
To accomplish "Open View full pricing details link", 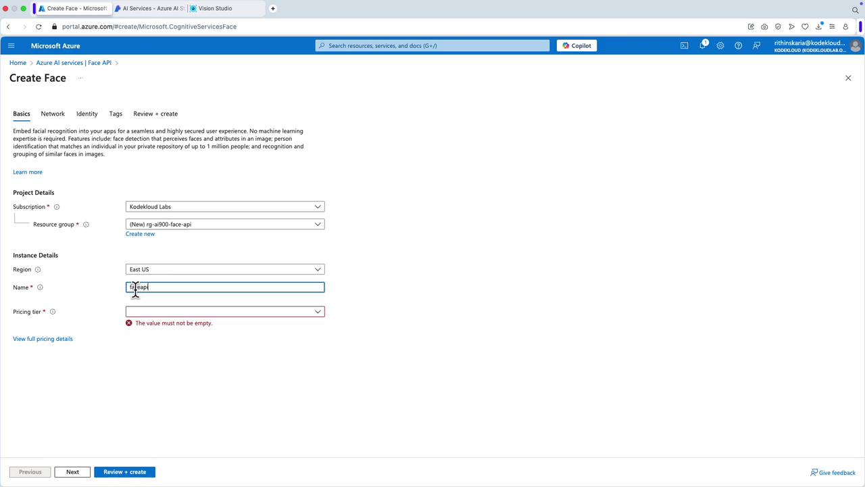I will [43, 339].
